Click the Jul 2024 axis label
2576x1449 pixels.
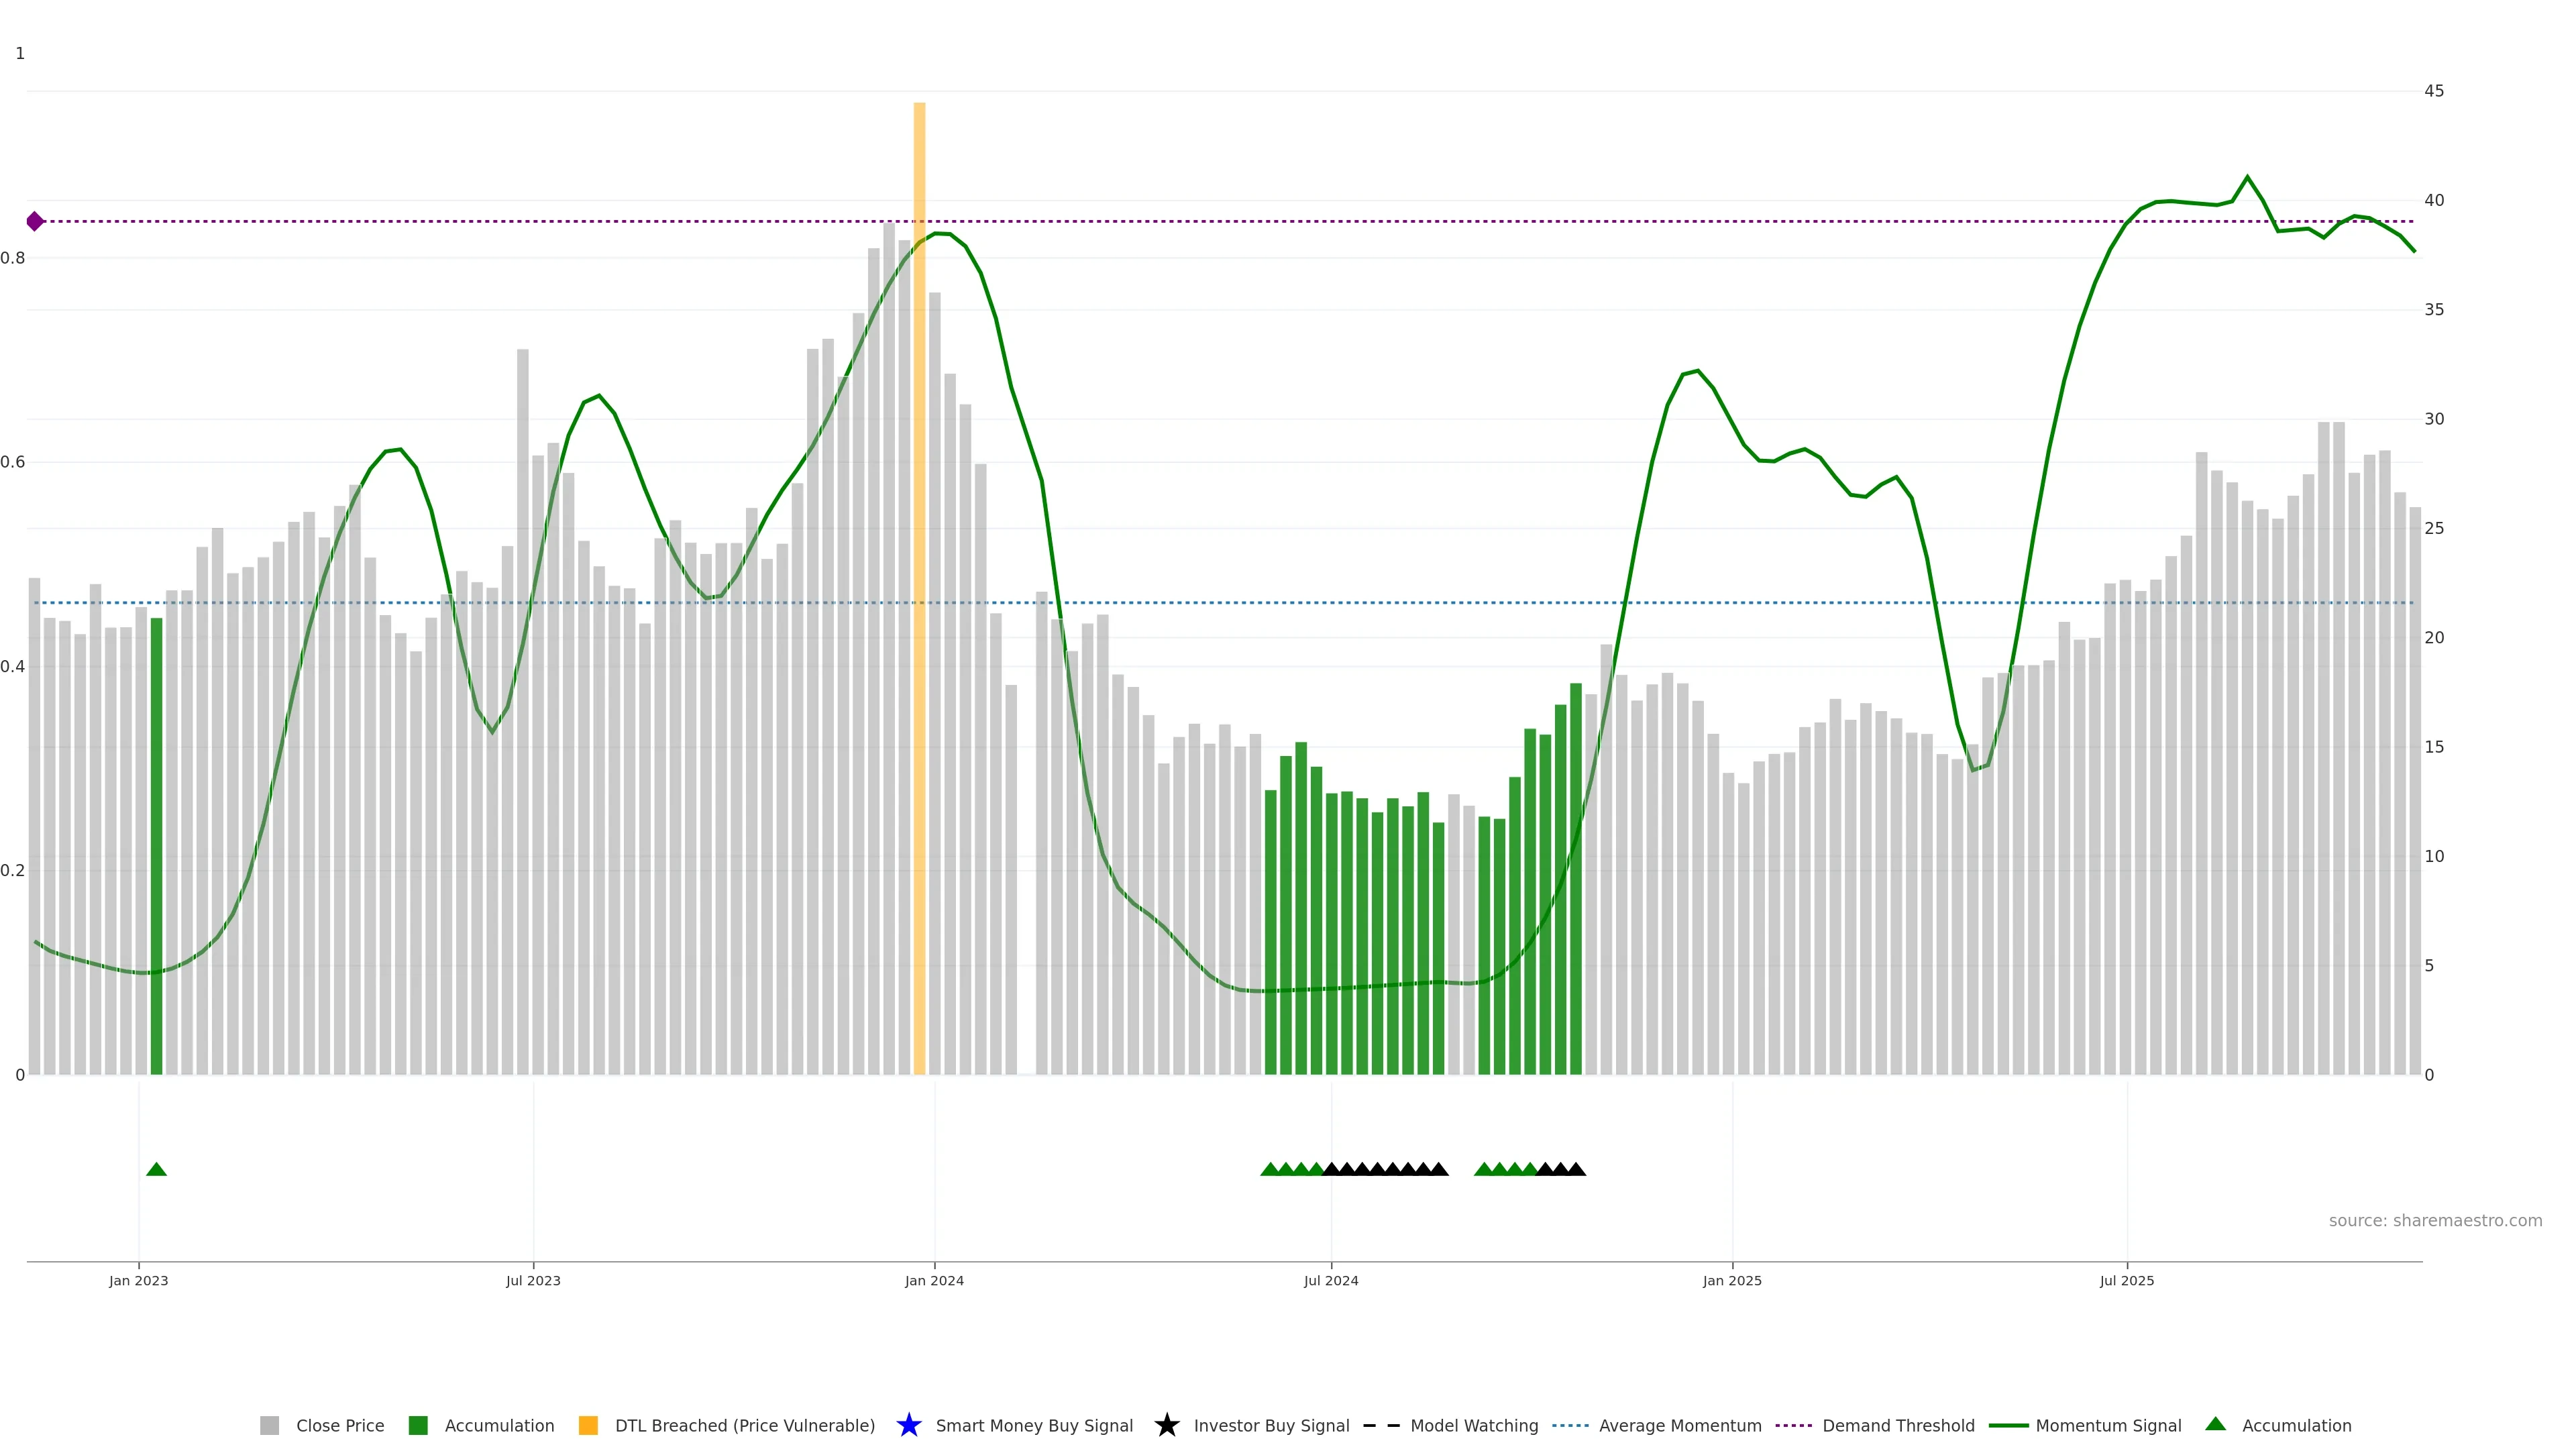[x=1331, y=1280]
